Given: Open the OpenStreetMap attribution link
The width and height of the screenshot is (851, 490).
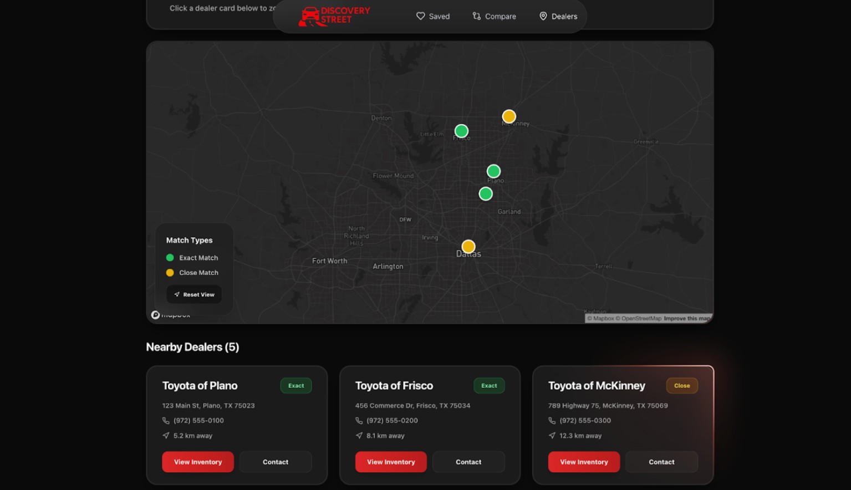Looking at the screenshot, I should 639,319.
